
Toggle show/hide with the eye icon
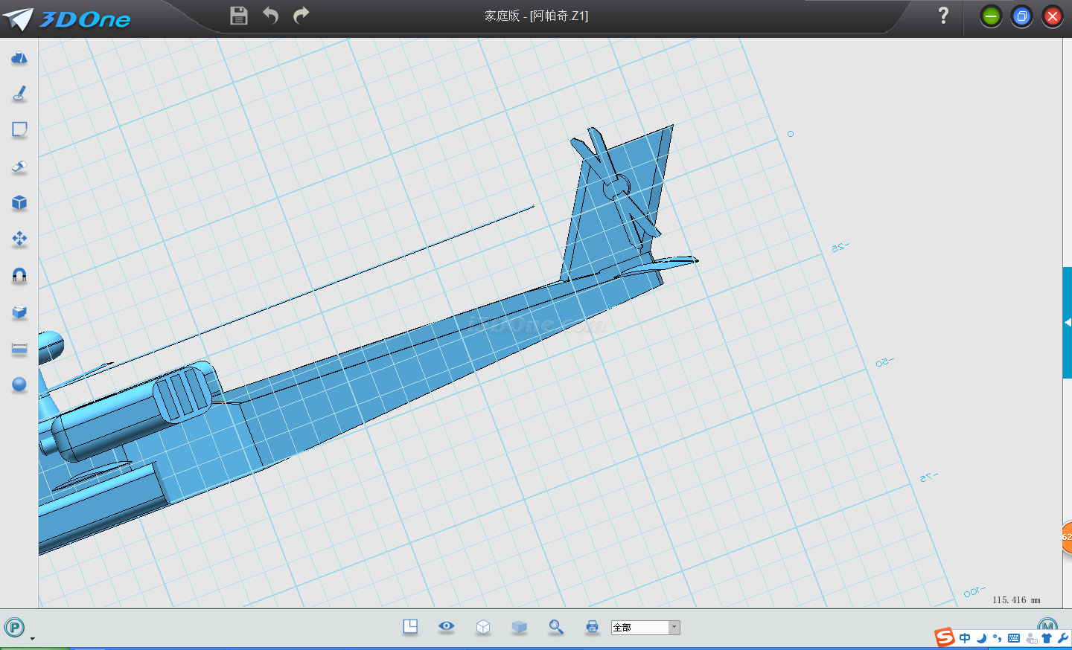[x=447, y=626]
